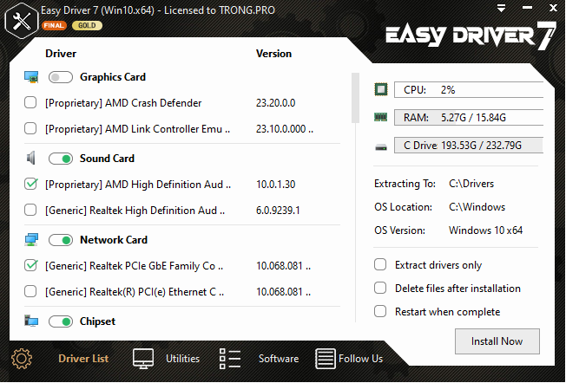Click version 6.0.9239.1 value
The width and height of the screenshot is (566, 383).
click(x=278, y=211)
